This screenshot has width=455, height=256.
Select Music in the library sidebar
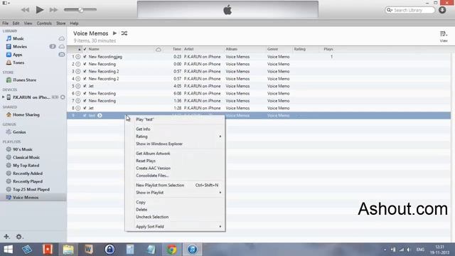18,38
